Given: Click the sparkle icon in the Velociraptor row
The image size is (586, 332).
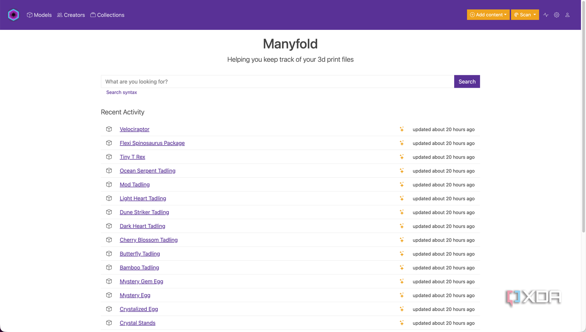Looking at the screenshot, I should (x=402, y=129).
